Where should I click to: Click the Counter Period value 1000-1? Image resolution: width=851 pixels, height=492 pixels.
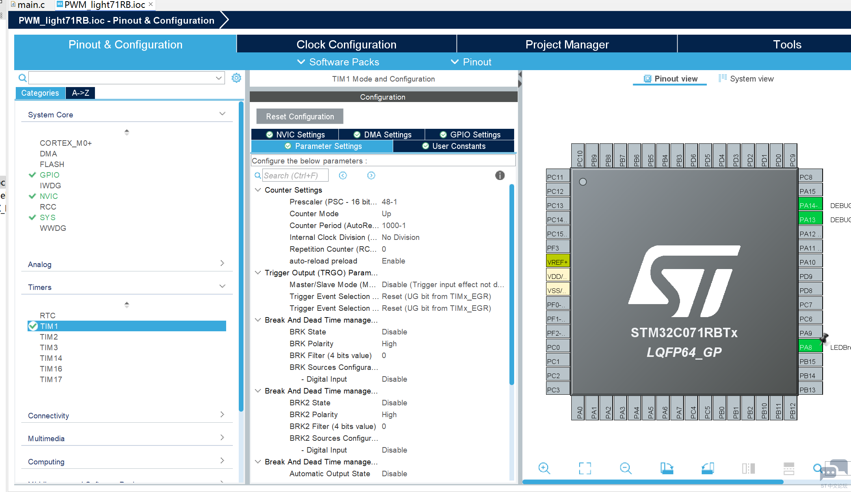(394, 225)
